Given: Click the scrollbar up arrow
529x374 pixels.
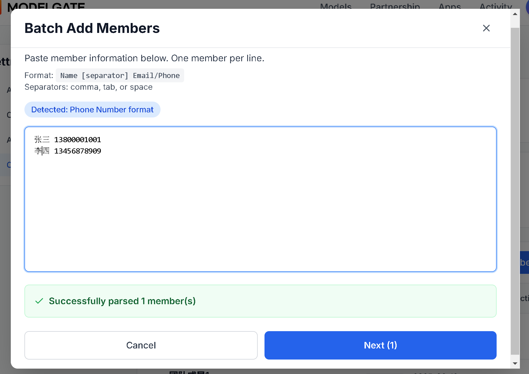Looking at the screenshot, I should (x=515, y=14).
